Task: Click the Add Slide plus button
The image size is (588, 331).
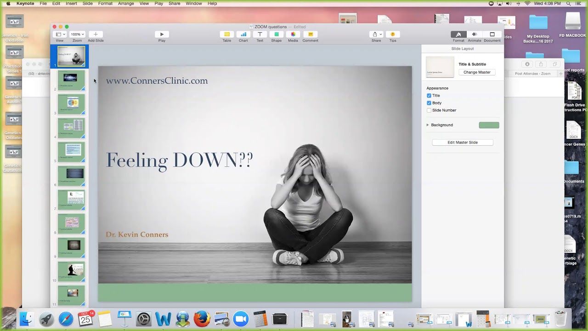Action: (96, 34)
